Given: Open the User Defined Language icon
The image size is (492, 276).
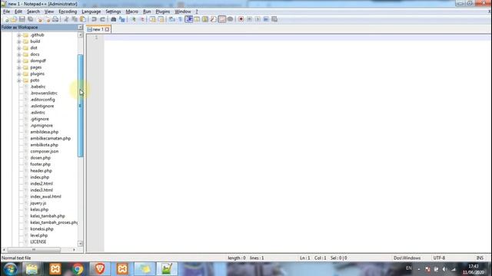Looking at the screenshot, I should click(197, 19).
